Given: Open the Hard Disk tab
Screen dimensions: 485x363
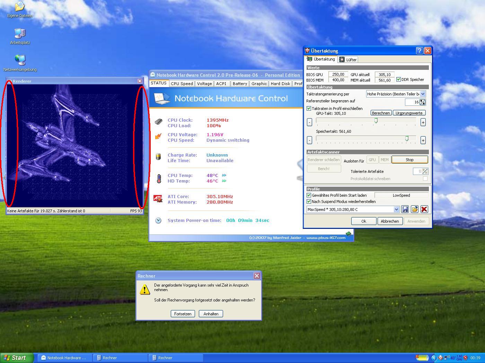Looking at the screenshot, I should tap(280, 84).
